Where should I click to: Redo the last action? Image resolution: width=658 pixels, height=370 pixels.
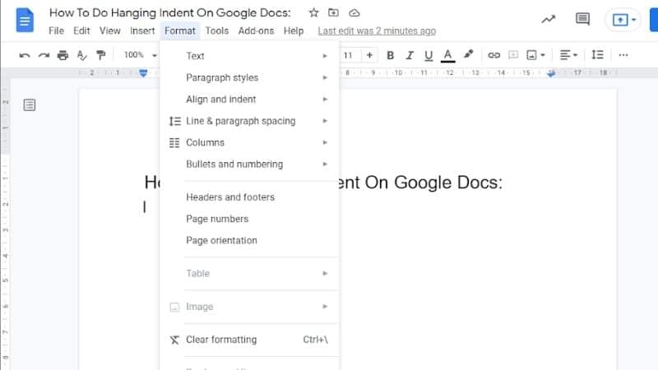44,55
